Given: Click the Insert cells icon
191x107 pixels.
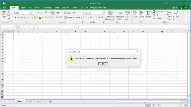Looking at the screenshot, I should tap(135, 13).
